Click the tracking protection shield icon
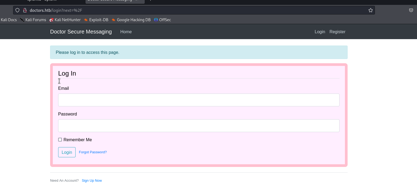The image size is (417, 190). click(17, 10)
